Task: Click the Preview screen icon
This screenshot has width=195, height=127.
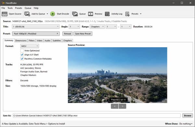Action: click(x=91, y=14)
